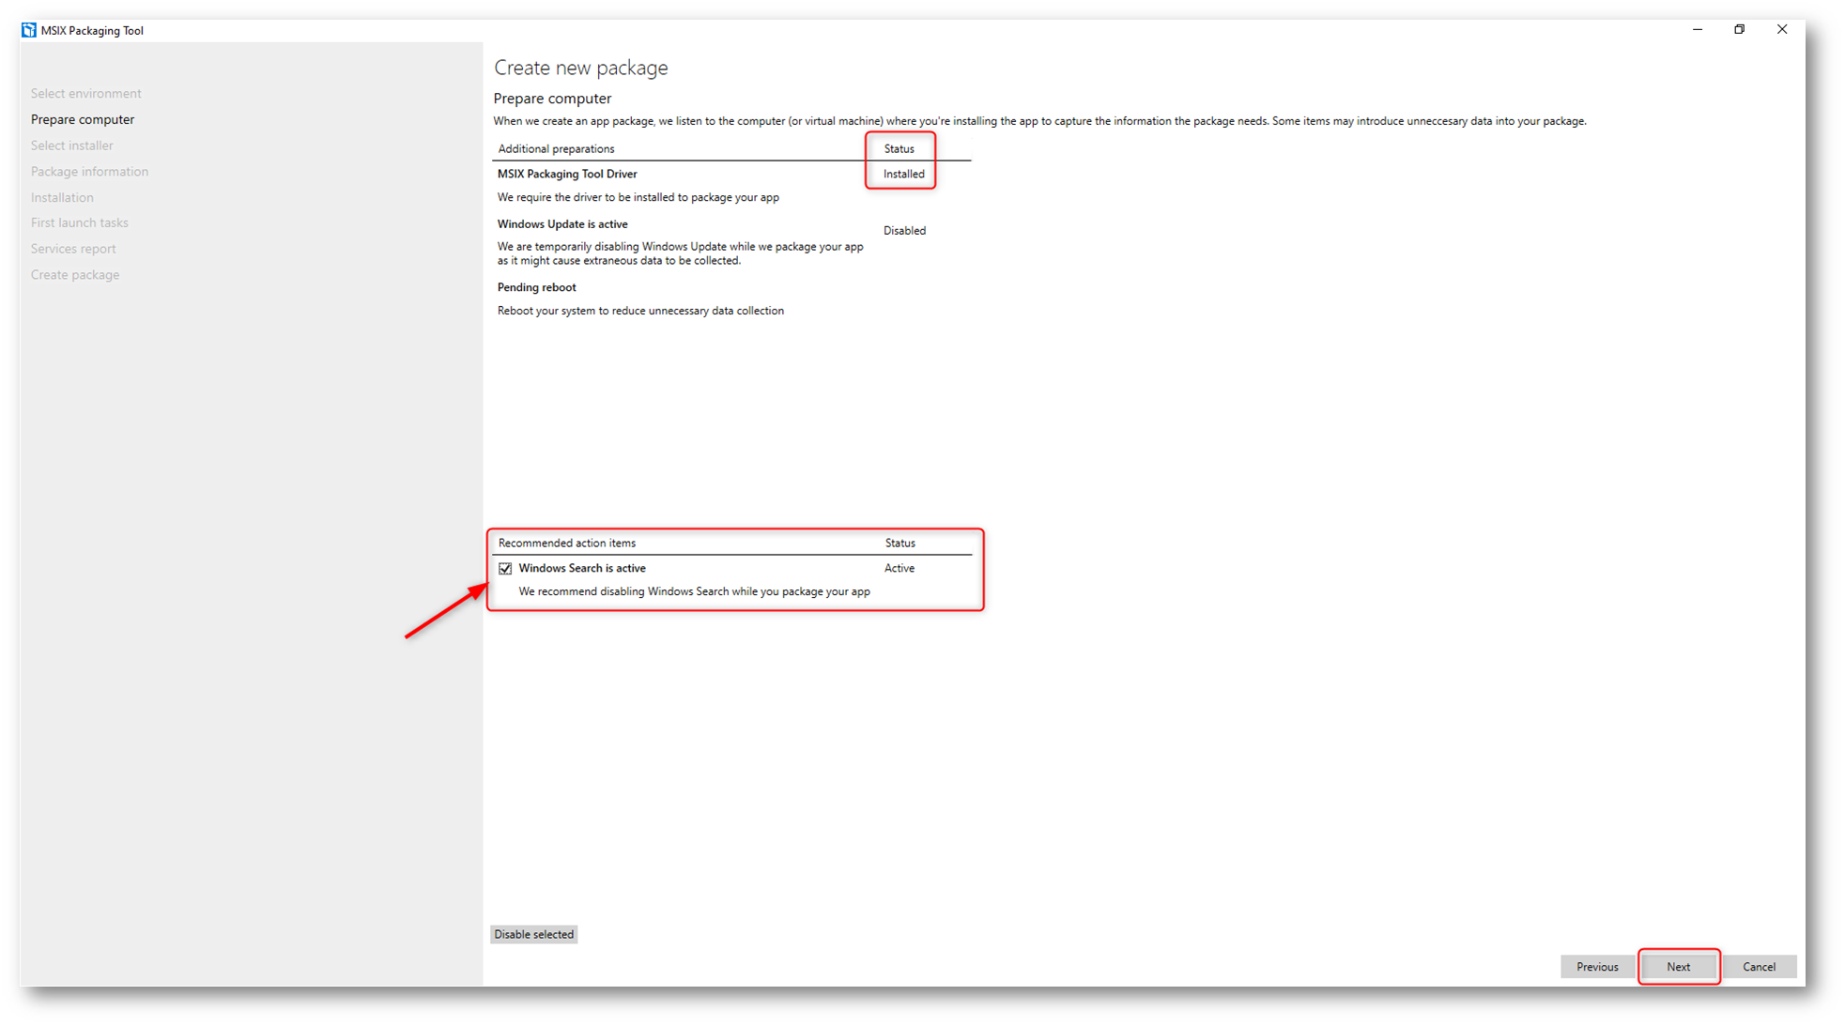Click the Active status value

coord(899,569)
